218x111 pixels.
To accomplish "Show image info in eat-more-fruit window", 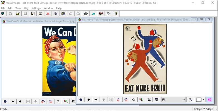I will (81, 100).
